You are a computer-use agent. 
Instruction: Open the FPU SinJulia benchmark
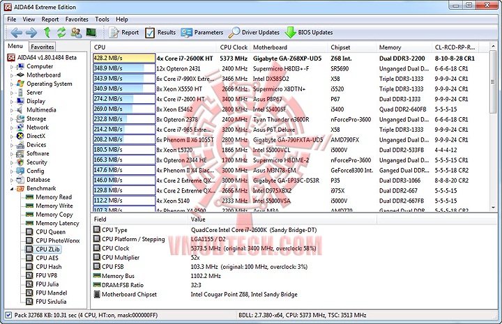point(51,301)
